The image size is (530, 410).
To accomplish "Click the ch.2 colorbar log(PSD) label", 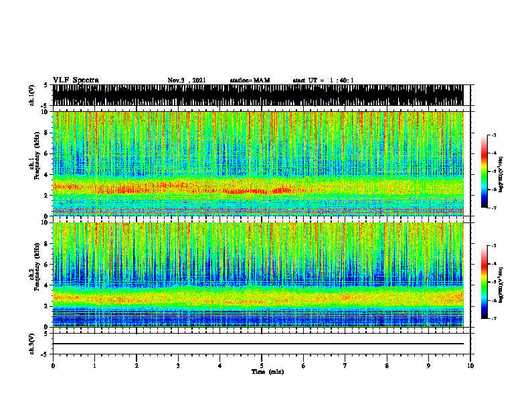I will coord(501,285).
